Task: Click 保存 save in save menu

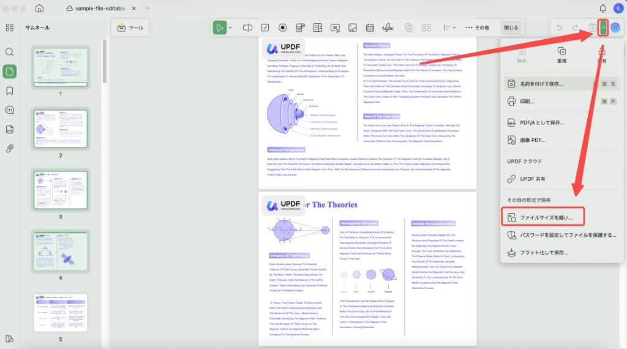Action: click(x=522, y=55)
